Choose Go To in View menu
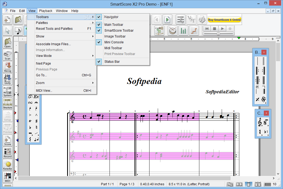Screen dimensions: 283x189 (x=61, y=75)
